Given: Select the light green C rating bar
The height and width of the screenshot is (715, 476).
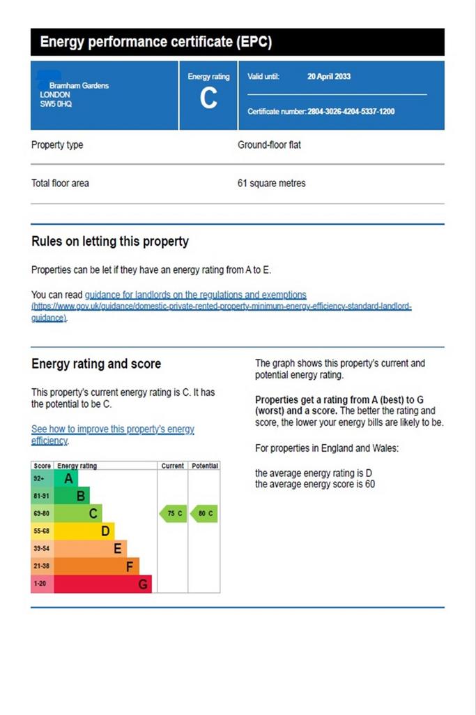Looking at the screenshot, I should [x=78, y=513].
